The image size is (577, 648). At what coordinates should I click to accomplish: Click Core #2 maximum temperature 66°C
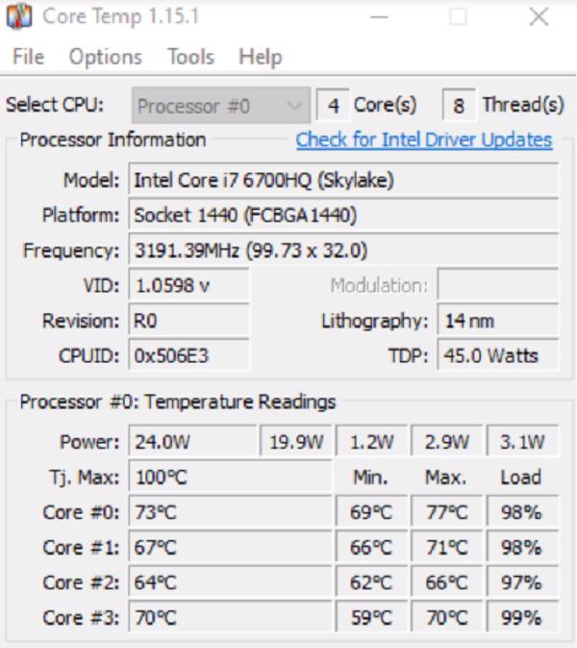[447, 583]
